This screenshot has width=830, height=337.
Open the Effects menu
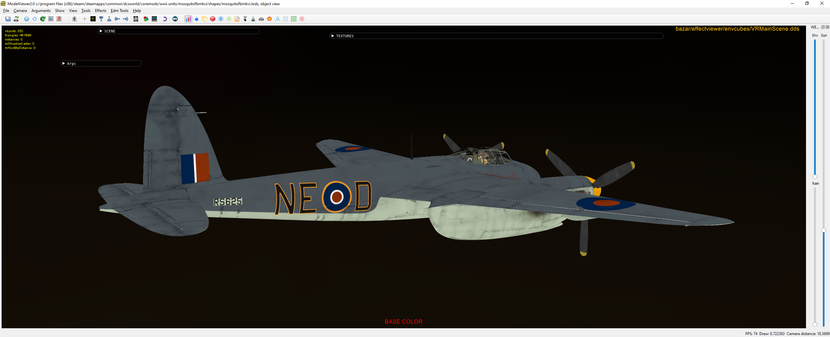tap(101, 11)
